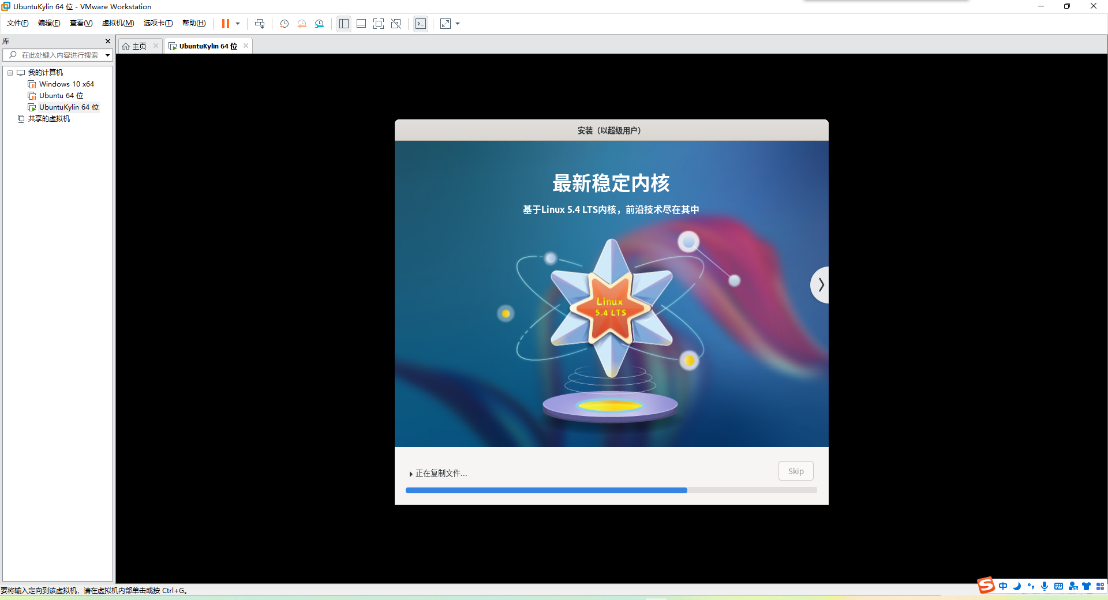Select 共享的虚拟机 in the library
1108x600 pixels.
pyautogui.click(x=49, y=119)
